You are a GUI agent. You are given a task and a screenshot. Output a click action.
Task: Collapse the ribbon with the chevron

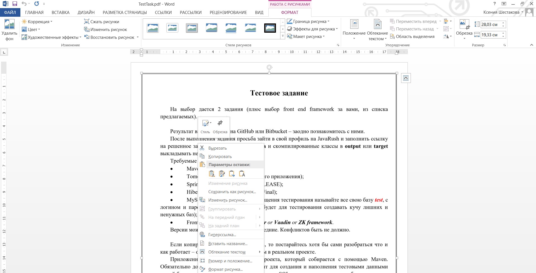click(x=532, y=45)
